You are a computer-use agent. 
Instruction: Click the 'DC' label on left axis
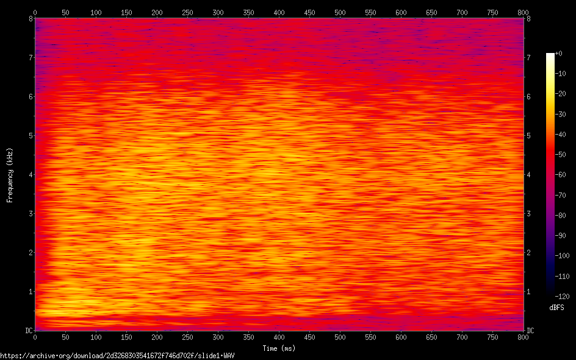point(27,331)
